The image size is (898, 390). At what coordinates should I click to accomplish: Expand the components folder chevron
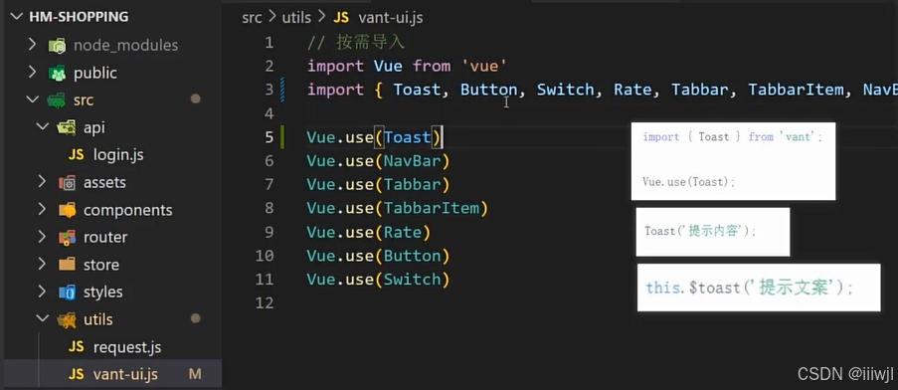43,210
